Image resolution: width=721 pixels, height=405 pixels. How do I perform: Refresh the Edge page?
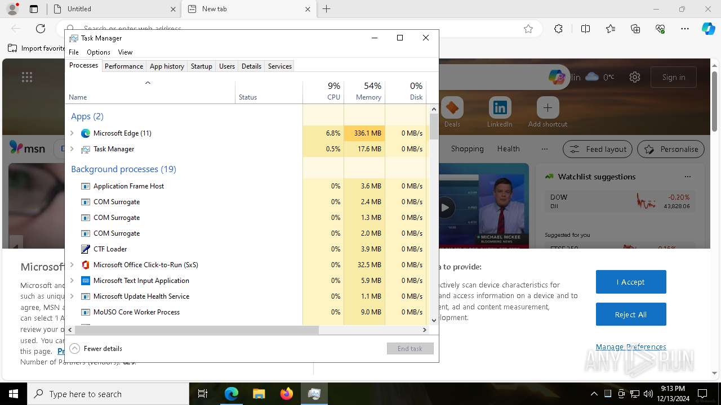pos(41,29)
